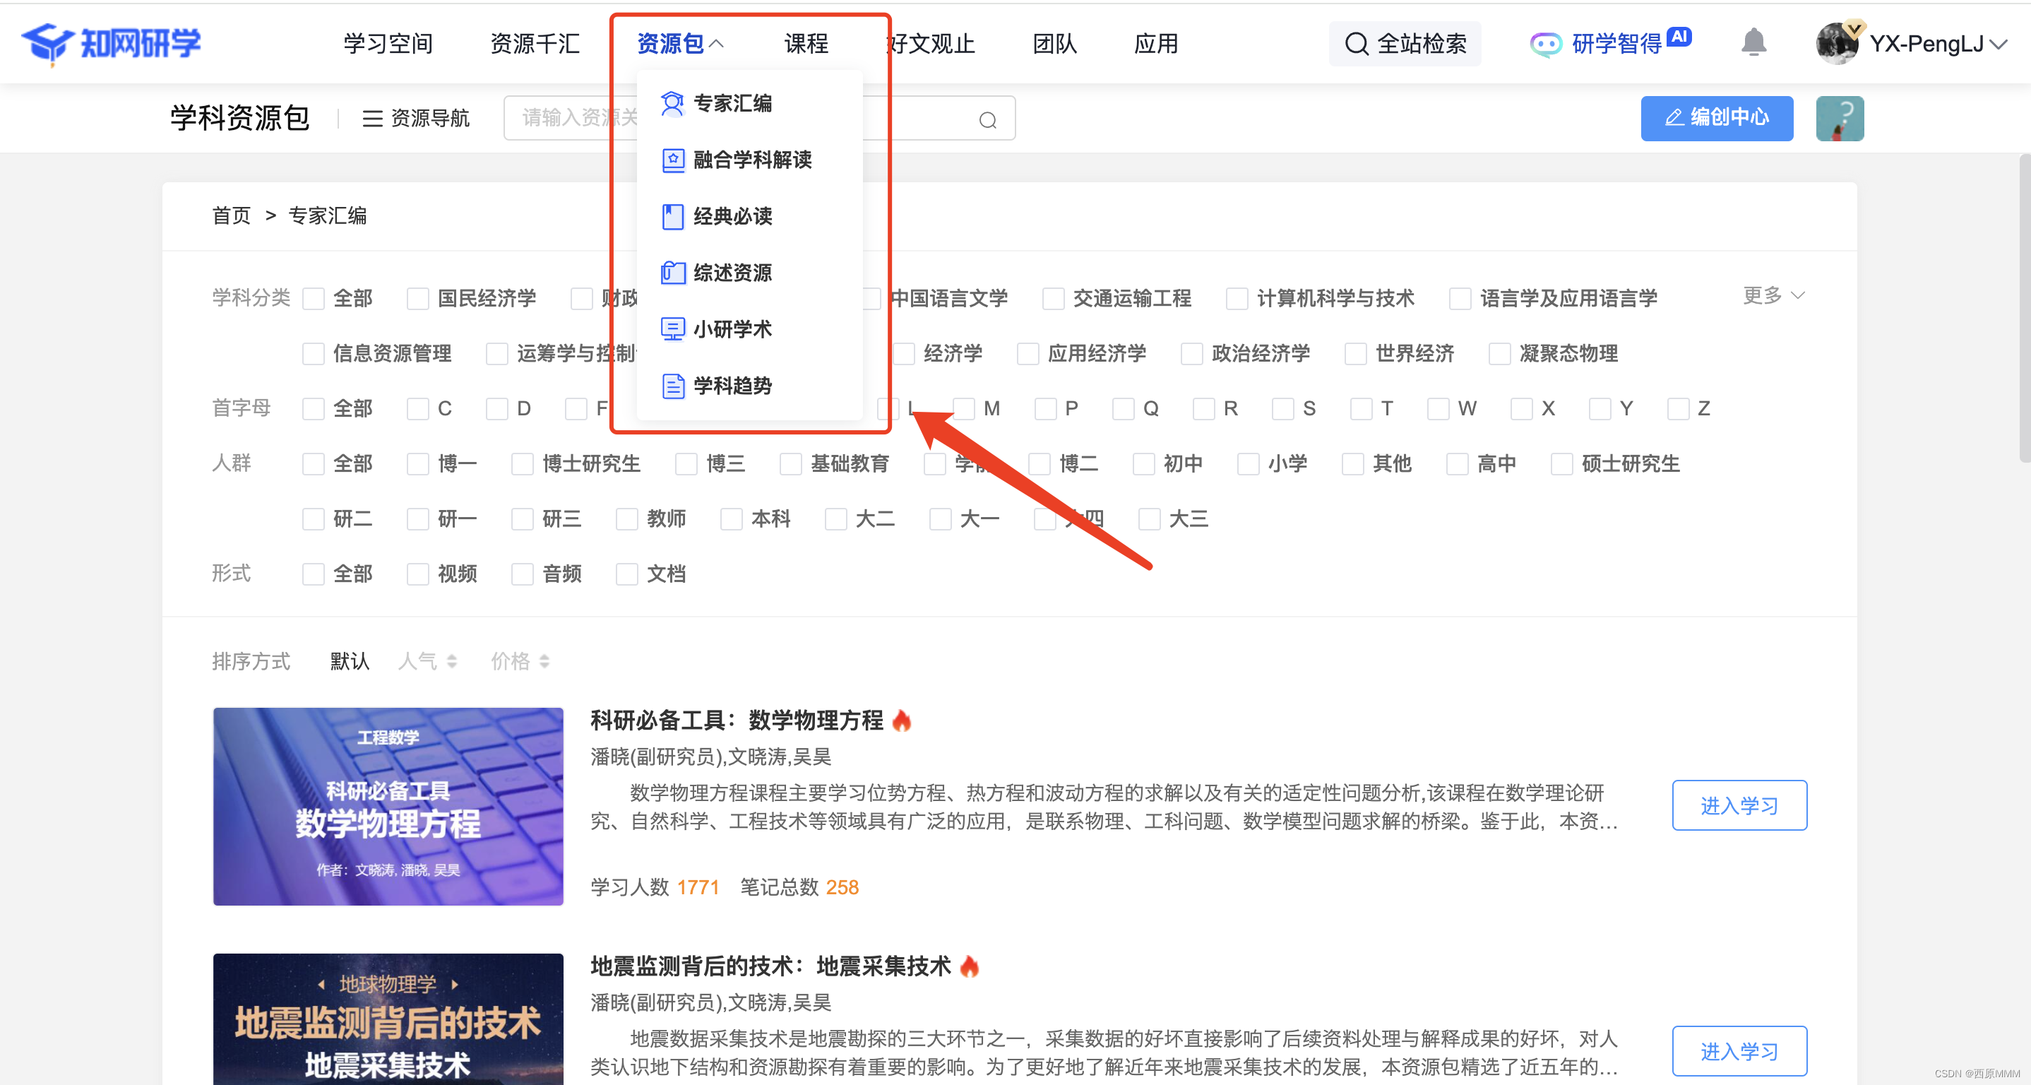
Task: Click the notification bell icon
Action: coord(1753,42)
